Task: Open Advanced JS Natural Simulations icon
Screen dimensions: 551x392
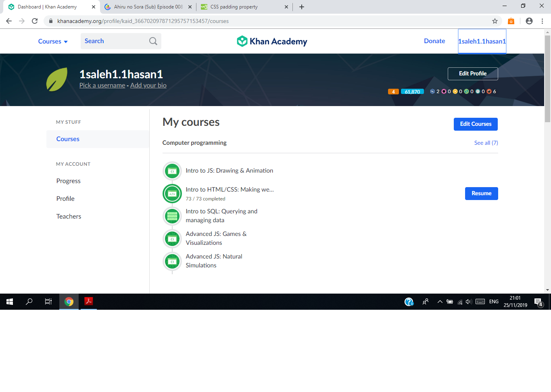Action: point(172,261)
